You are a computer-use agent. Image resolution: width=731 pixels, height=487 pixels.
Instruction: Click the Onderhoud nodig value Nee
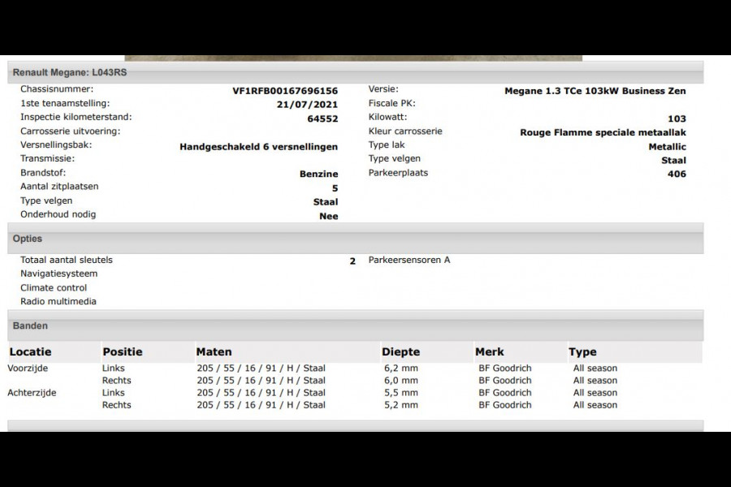point(328,216)
